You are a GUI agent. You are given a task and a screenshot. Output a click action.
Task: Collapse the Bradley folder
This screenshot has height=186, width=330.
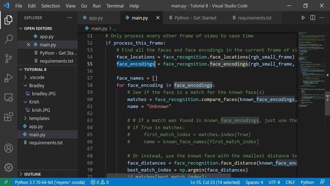(25, 86)
